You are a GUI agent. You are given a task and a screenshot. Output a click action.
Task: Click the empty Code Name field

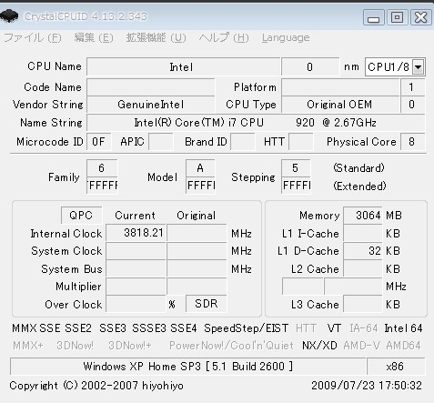click(x=151, y=87)
